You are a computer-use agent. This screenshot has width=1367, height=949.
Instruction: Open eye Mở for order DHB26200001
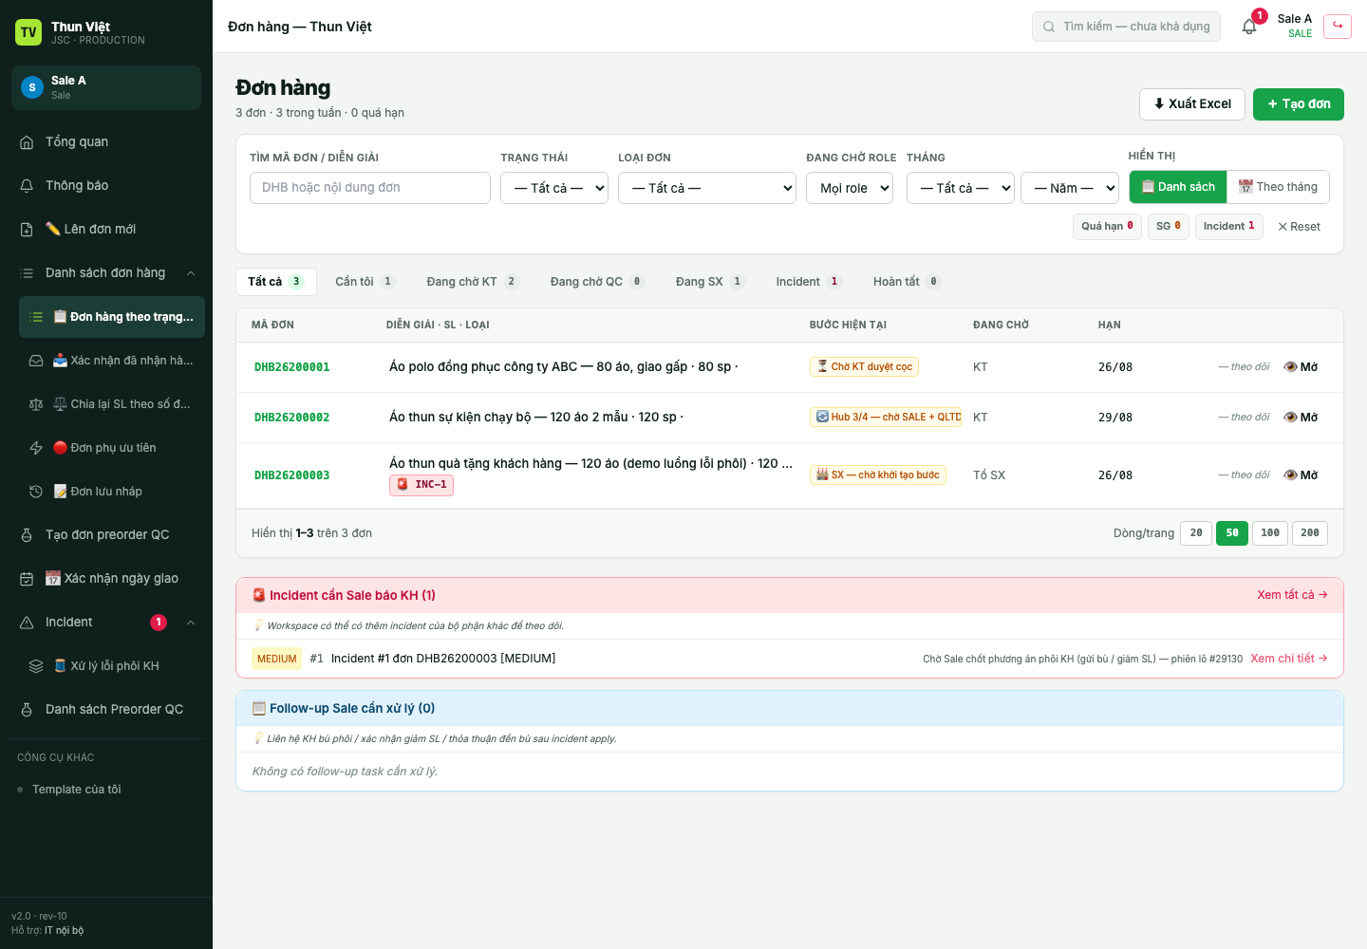click(x=1301, y=367)
